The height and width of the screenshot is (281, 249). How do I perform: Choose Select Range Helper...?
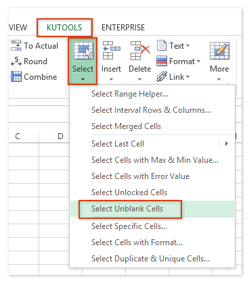point(152,94)
